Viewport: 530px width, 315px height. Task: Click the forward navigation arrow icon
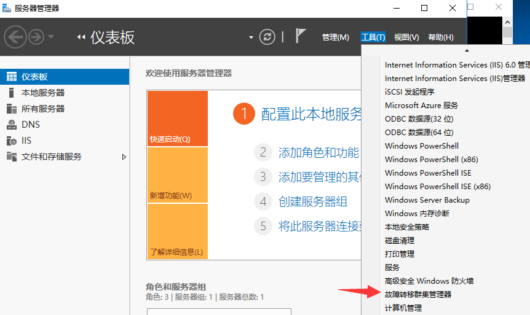point(36,37)
